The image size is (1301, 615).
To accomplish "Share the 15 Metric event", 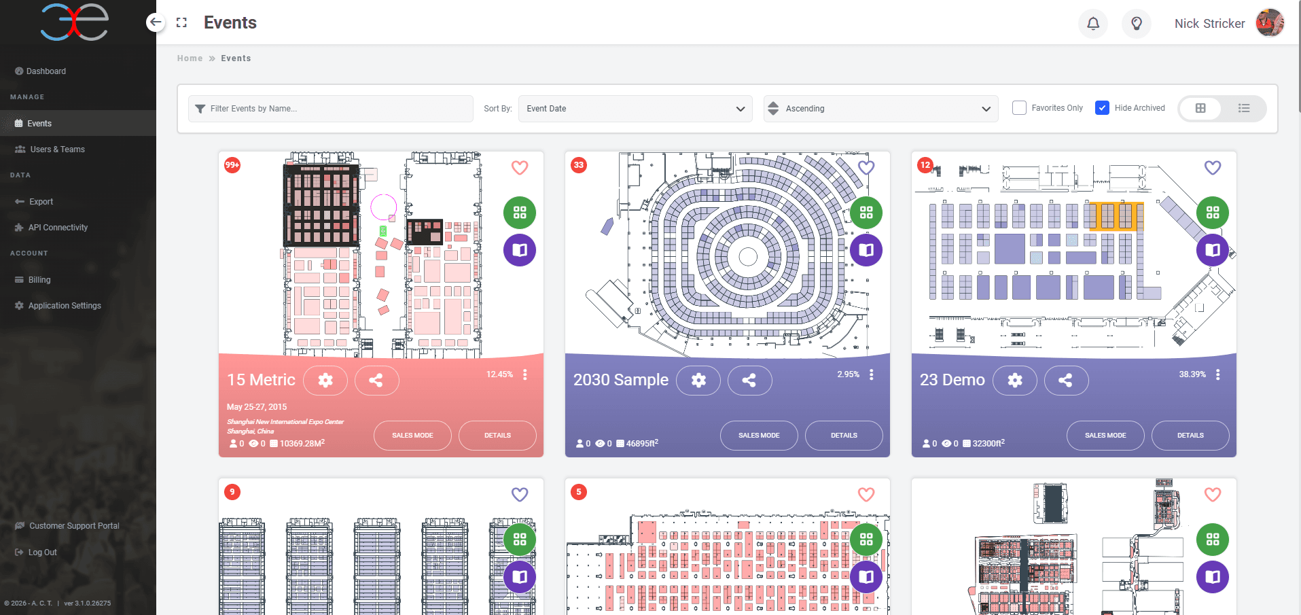I will (x=376, y=381).
